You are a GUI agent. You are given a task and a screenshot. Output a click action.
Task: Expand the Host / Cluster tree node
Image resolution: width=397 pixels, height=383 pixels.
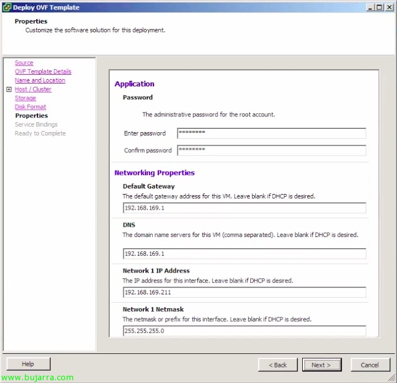click(x=9, y=89)
